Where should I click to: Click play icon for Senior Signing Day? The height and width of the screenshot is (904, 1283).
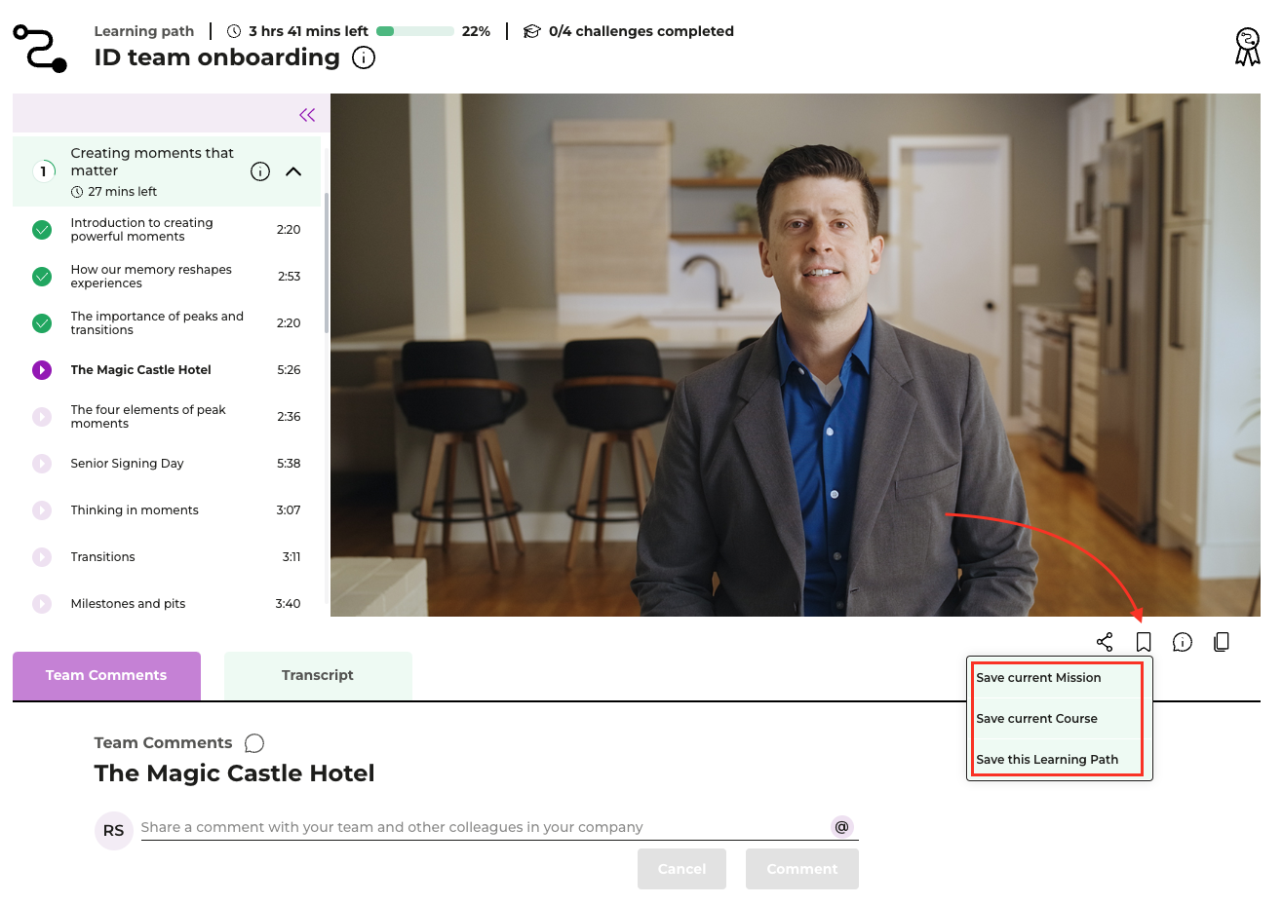coord(42,464)
